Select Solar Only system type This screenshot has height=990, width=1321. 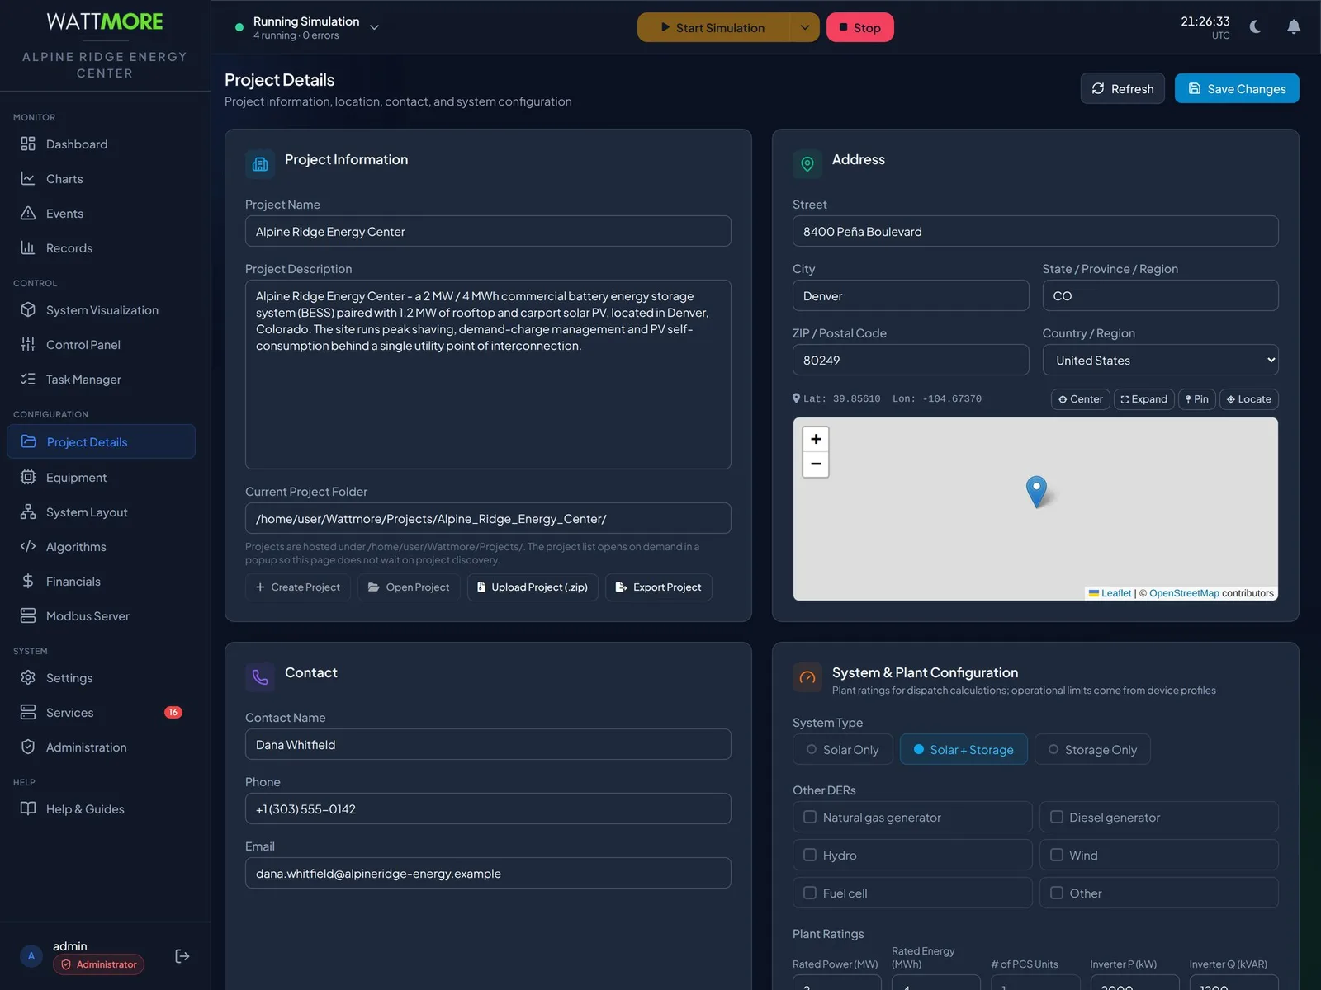[x=843, y=749]
